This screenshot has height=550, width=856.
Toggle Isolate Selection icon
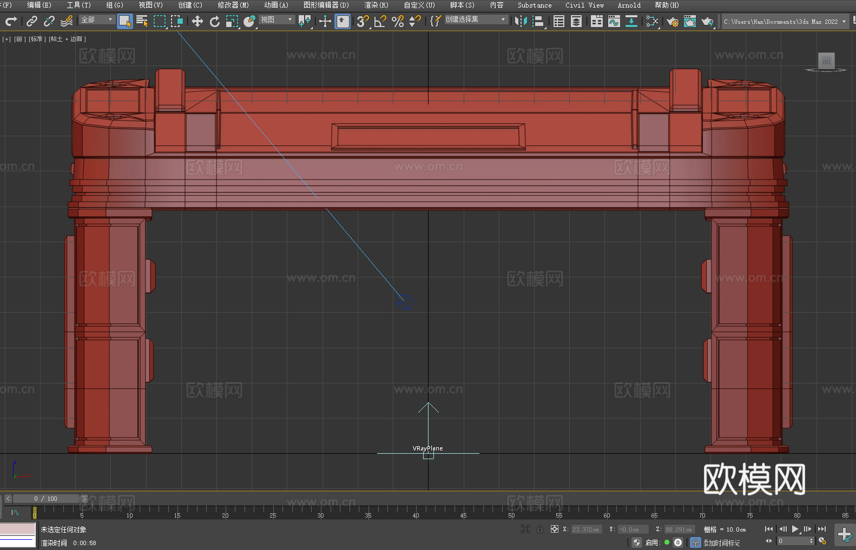(x=525, y=529)
